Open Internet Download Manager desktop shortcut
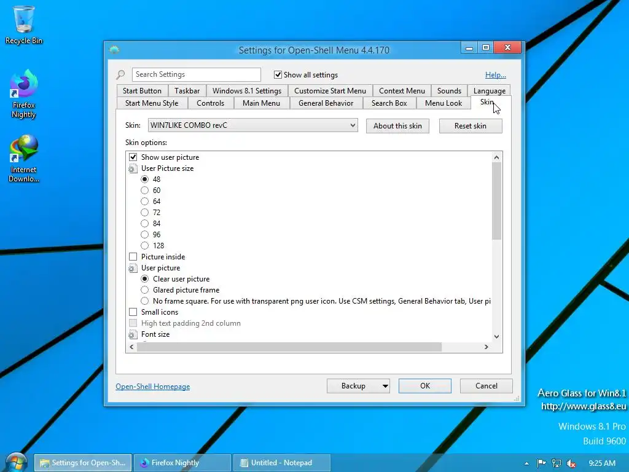This screenshot has height=472, width=629. (24, 159)
